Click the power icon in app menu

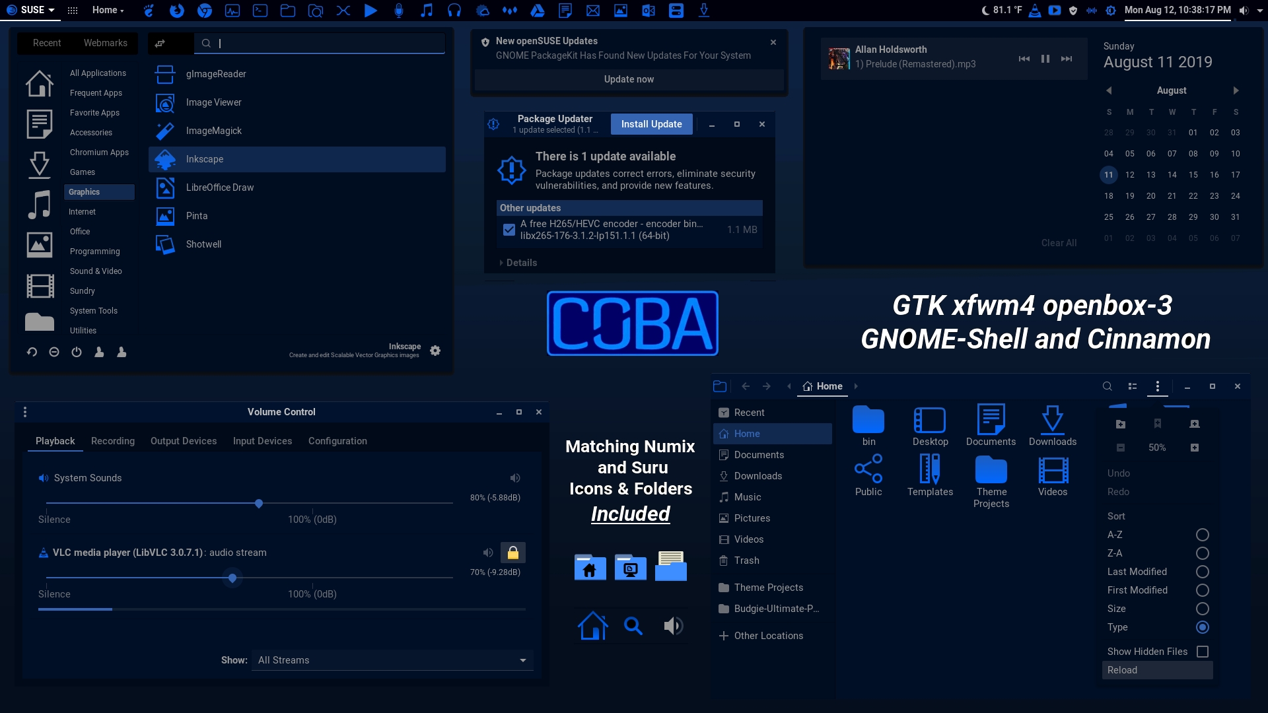click(x=77, y=352)
